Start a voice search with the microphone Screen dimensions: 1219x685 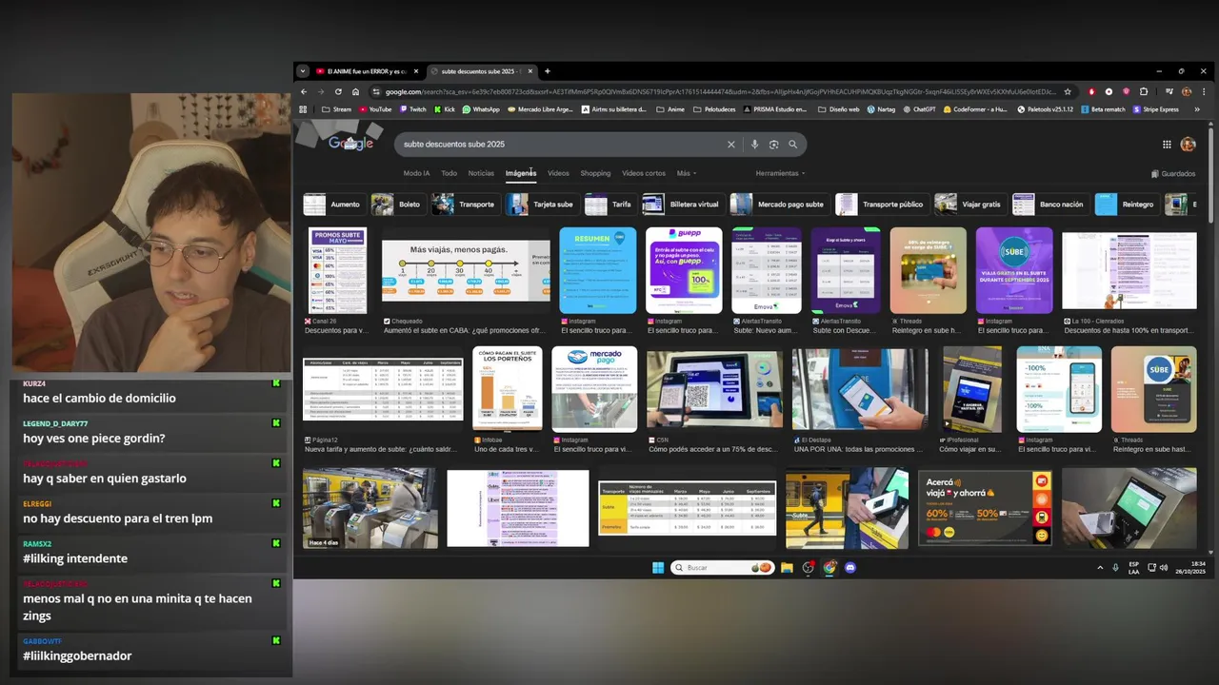(754, 145)
